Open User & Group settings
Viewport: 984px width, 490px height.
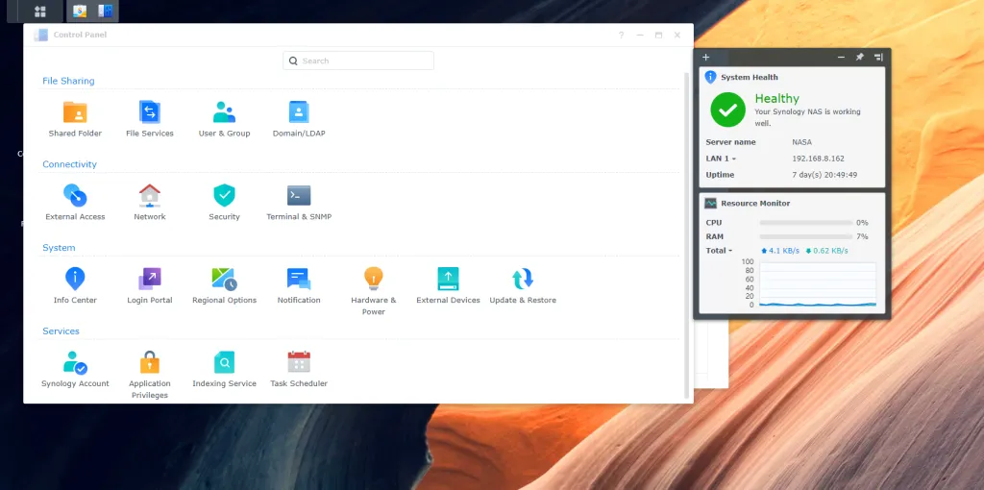pos(224,119)
